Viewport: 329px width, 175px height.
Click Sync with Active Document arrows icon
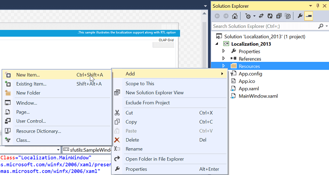click(x=261, y=16)
